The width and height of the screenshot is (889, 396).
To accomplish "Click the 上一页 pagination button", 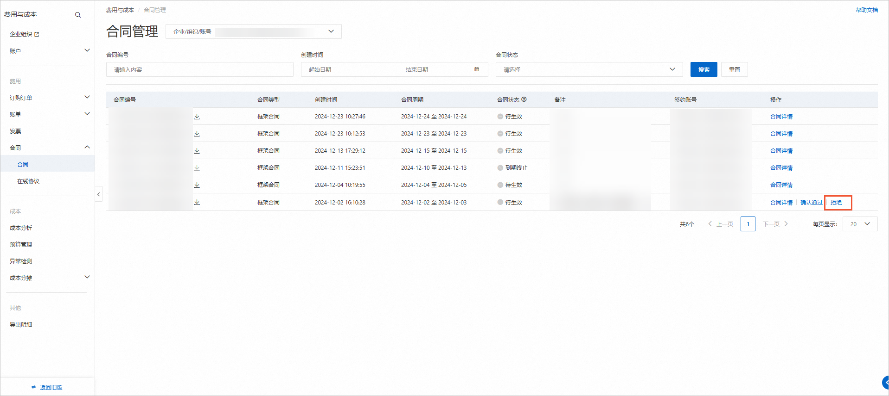I will pos(721,224).
